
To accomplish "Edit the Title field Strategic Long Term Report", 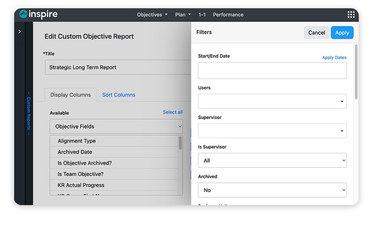I will coord(118,67).
